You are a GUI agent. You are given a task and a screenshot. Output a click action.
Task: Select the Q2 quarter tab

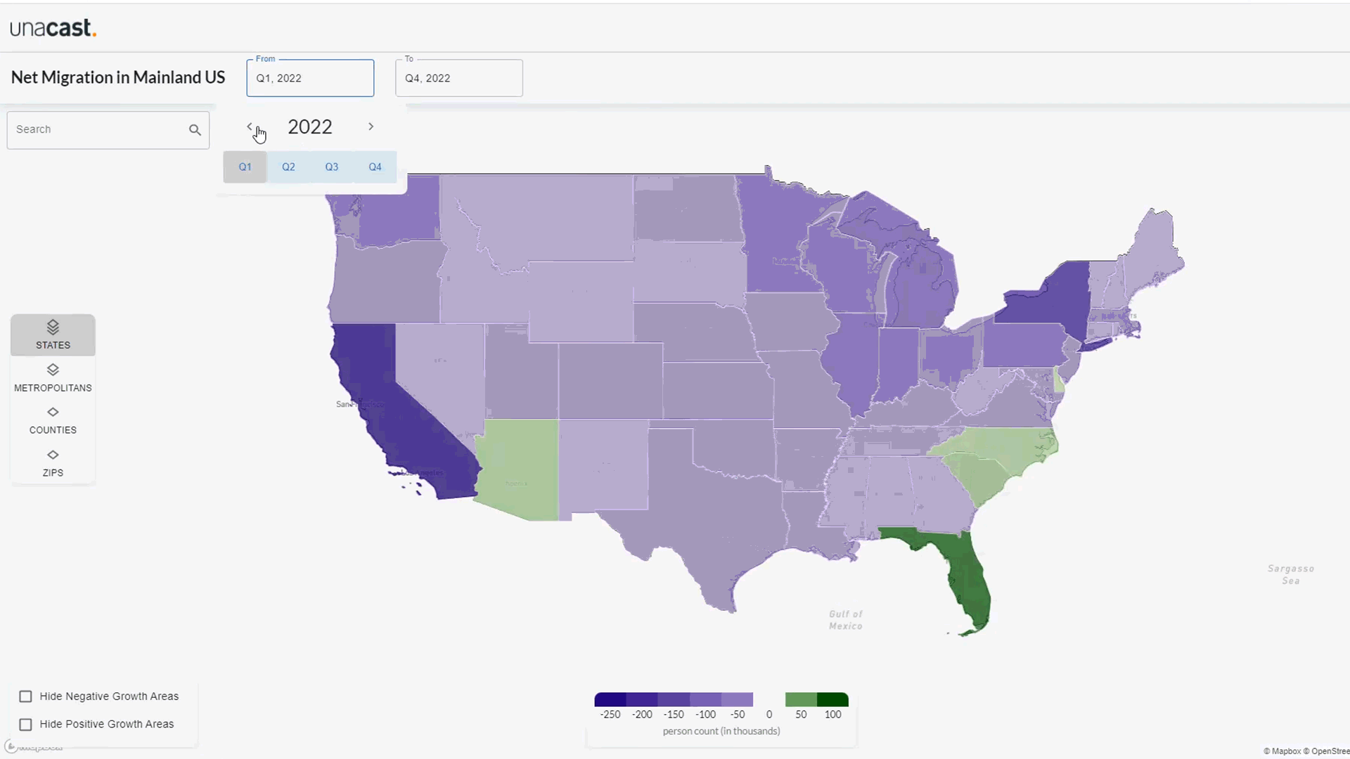pyautogui.click(x=288, y=167)
